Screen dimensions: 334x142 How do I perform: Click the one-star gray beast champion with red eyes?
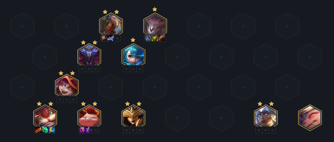[155, 24]
